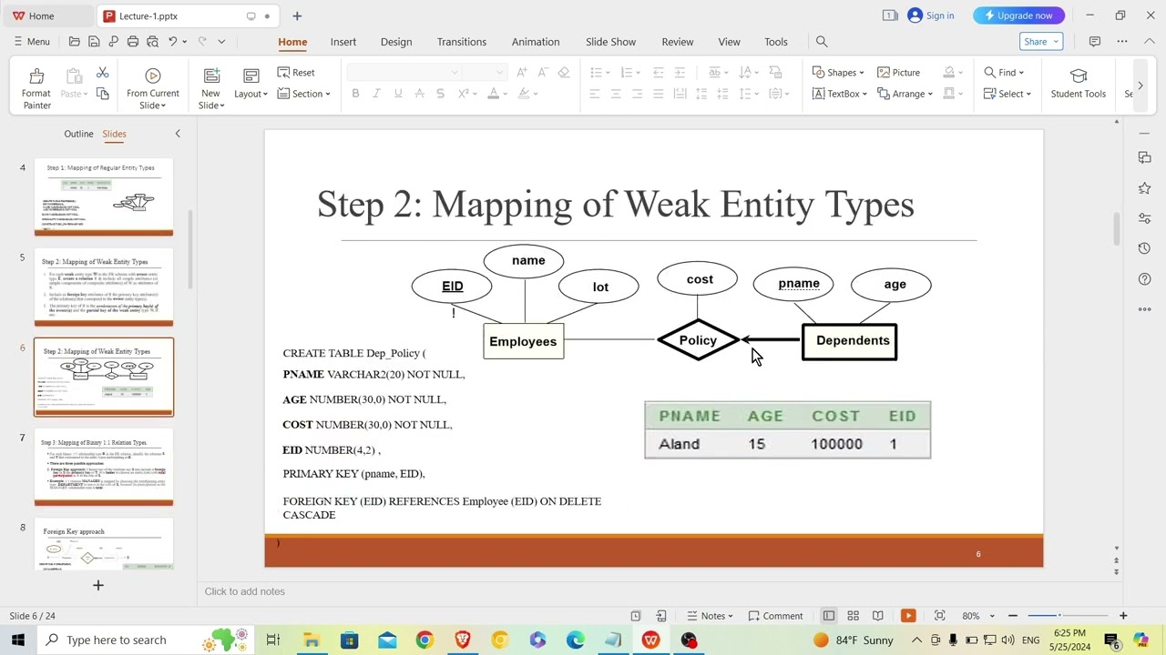This screenshot has height=655, width=1166.
Task: Click the Copy icon below Cut
Action: pyautogui.click(x=102, y=94)
